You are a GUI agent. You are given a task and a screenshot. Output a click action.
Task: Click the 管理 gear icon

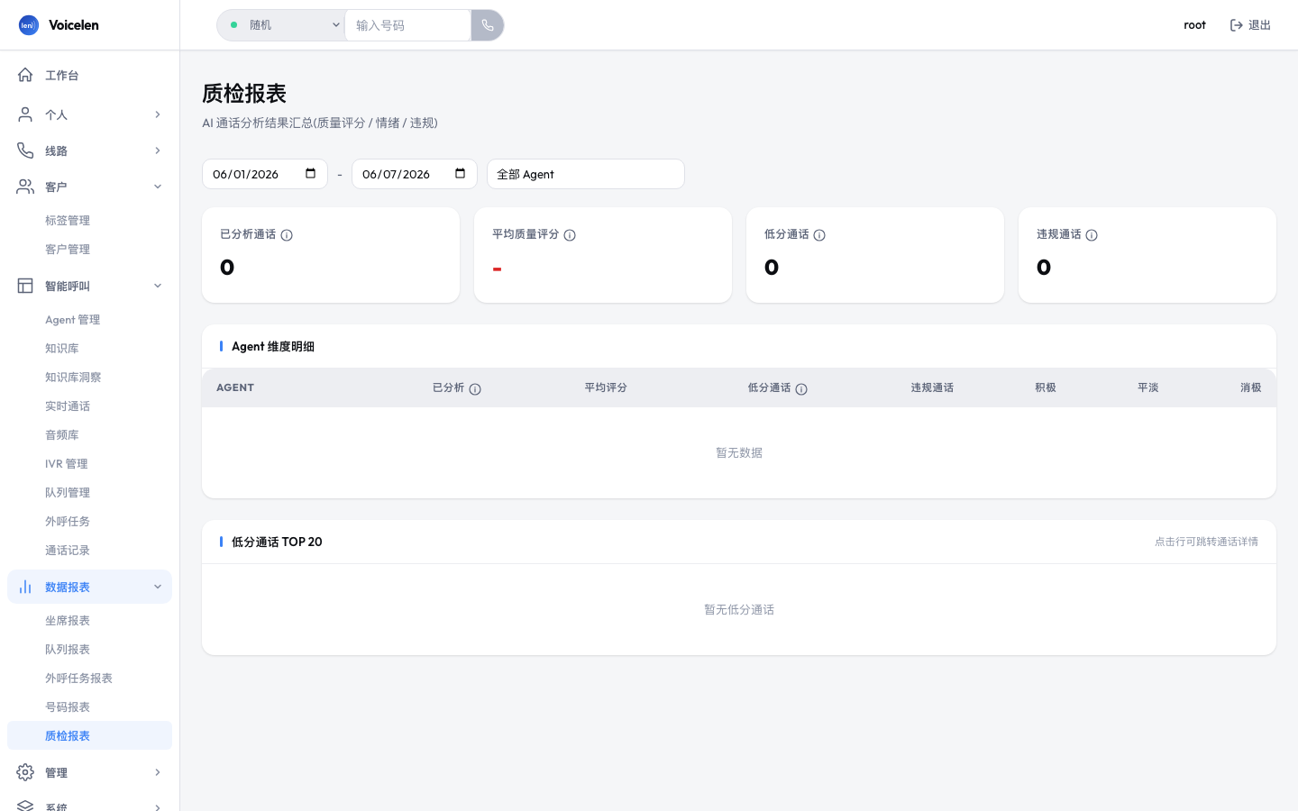(25, 772)
